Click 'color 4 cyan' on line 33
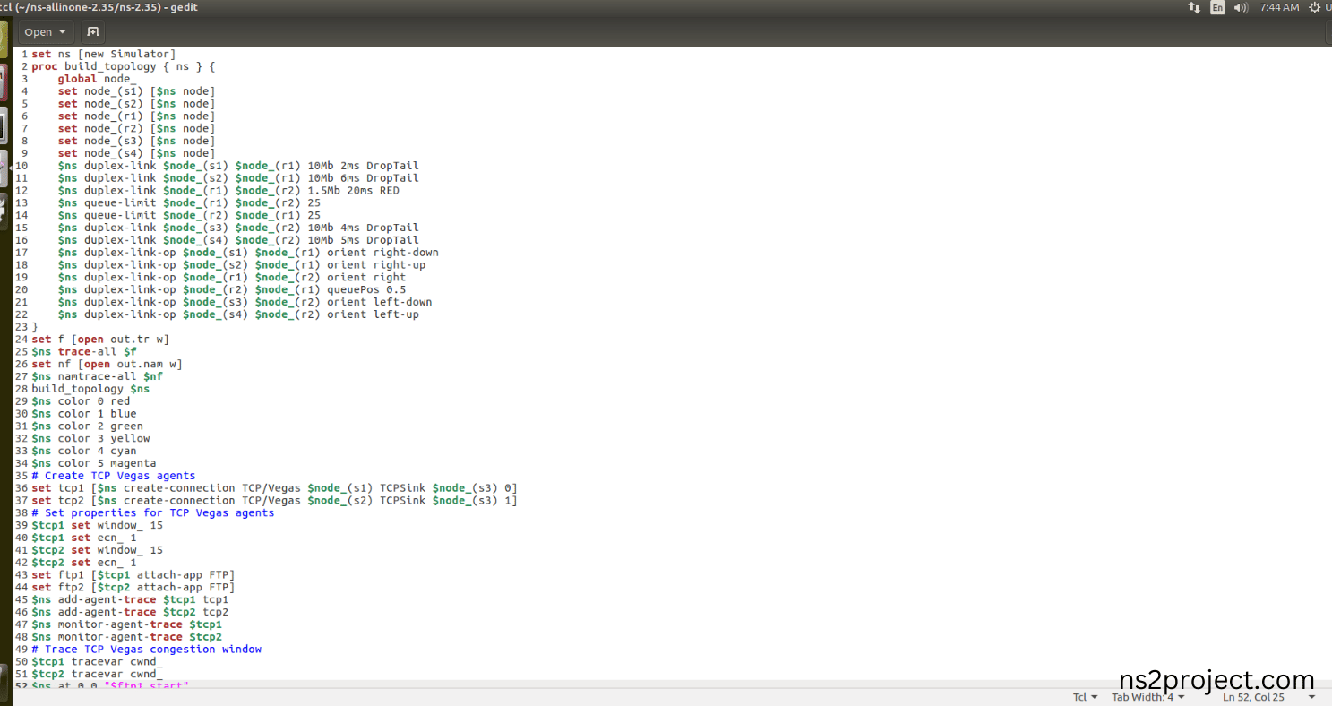This screenshot has height=706, width=1332. click(x=98, y=451)
